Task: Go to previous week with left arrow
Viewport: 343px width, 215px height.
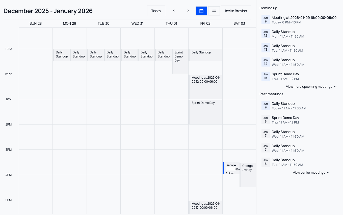Action: (174, 11)
